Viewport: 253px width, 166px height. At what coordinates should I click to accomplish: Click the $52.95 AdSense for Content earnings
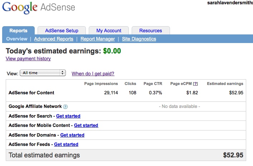click(236, 93)
